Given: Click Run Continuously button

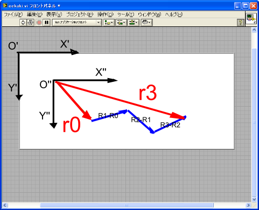Looking at the screenshot, I should pyautogui.click(x=31, y=23).
